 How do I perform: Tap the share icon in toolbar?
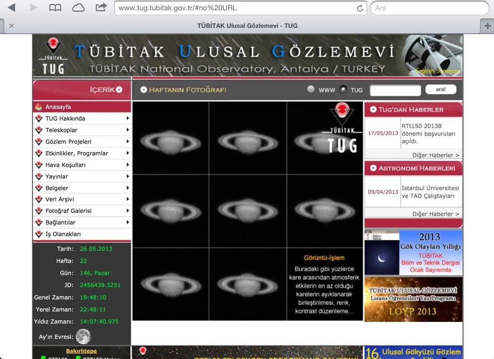101,7
